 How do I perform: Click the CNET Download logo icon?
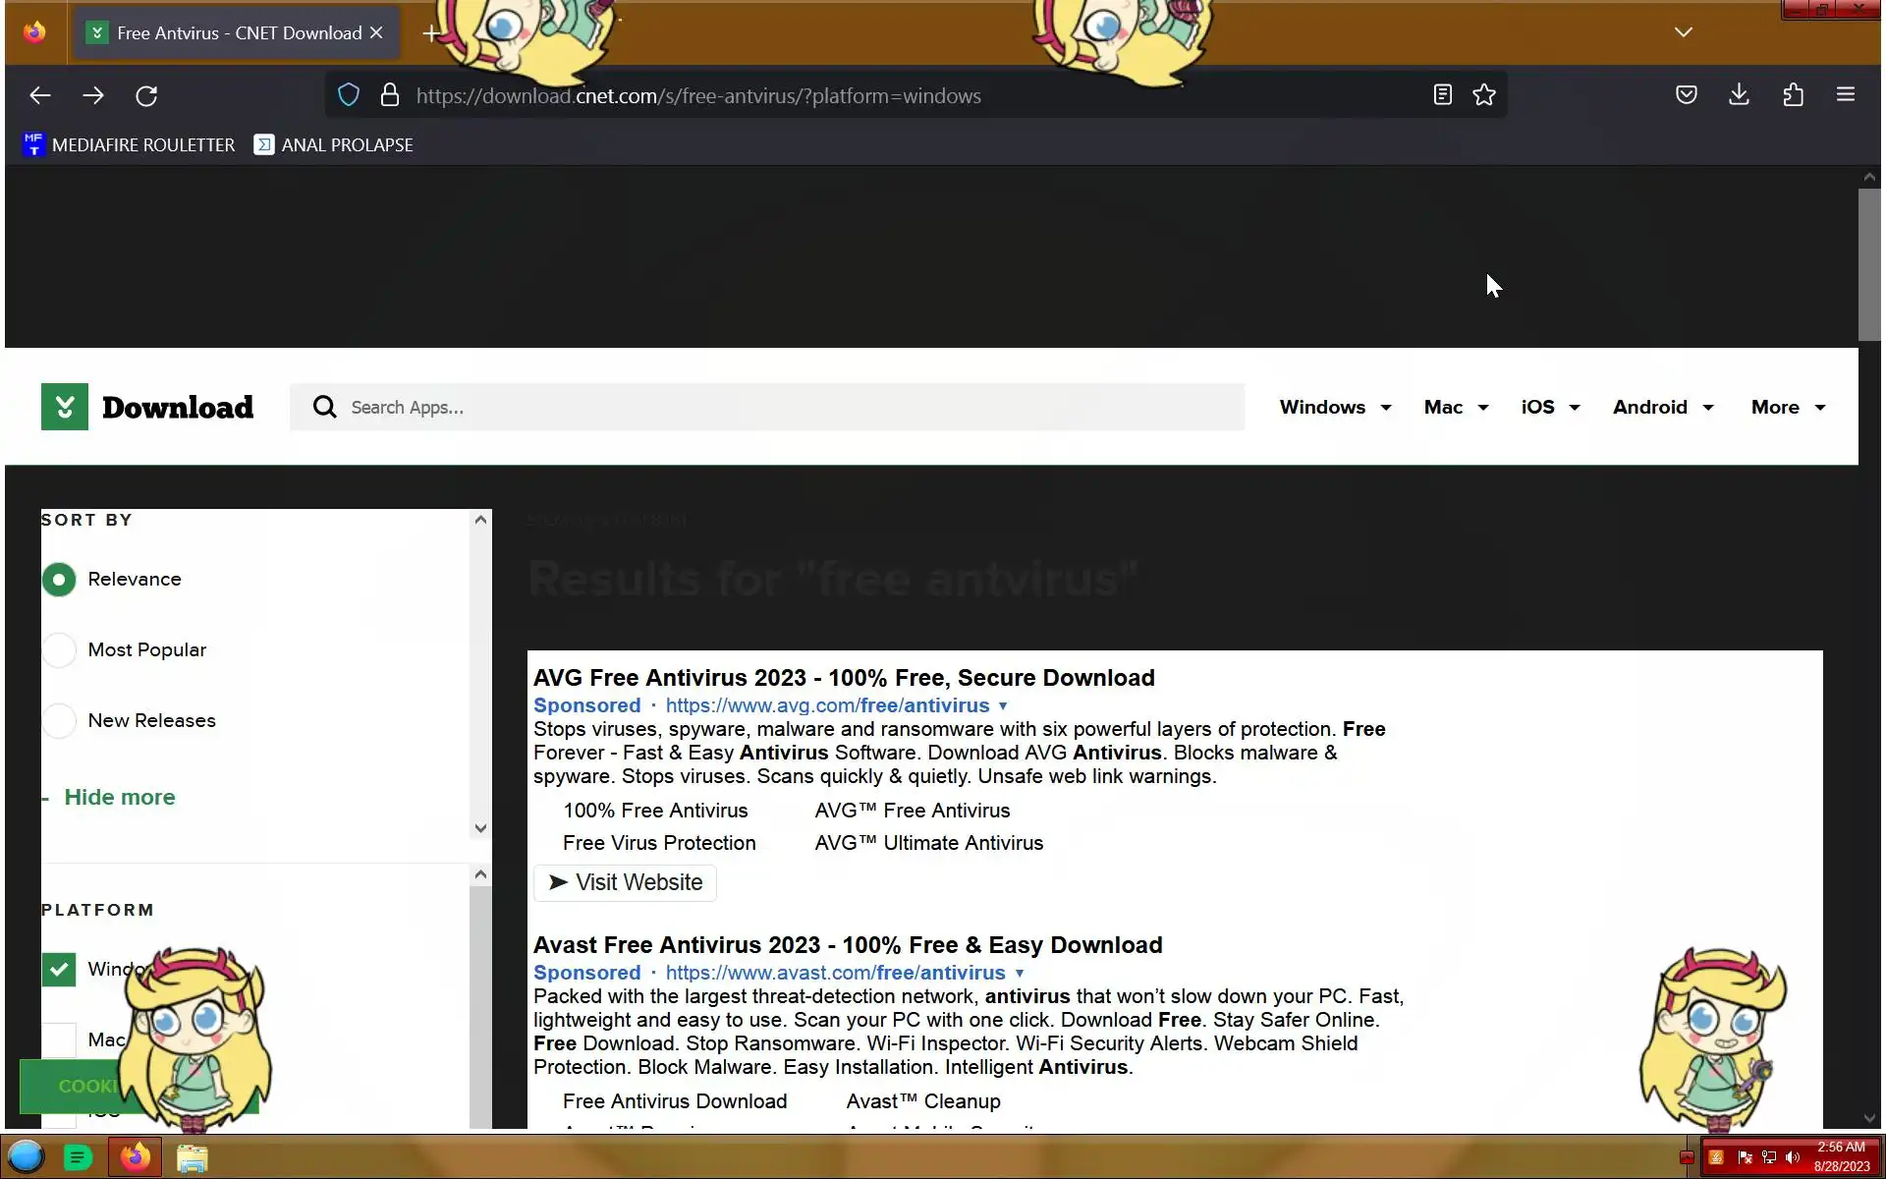(x=65, y=407)
